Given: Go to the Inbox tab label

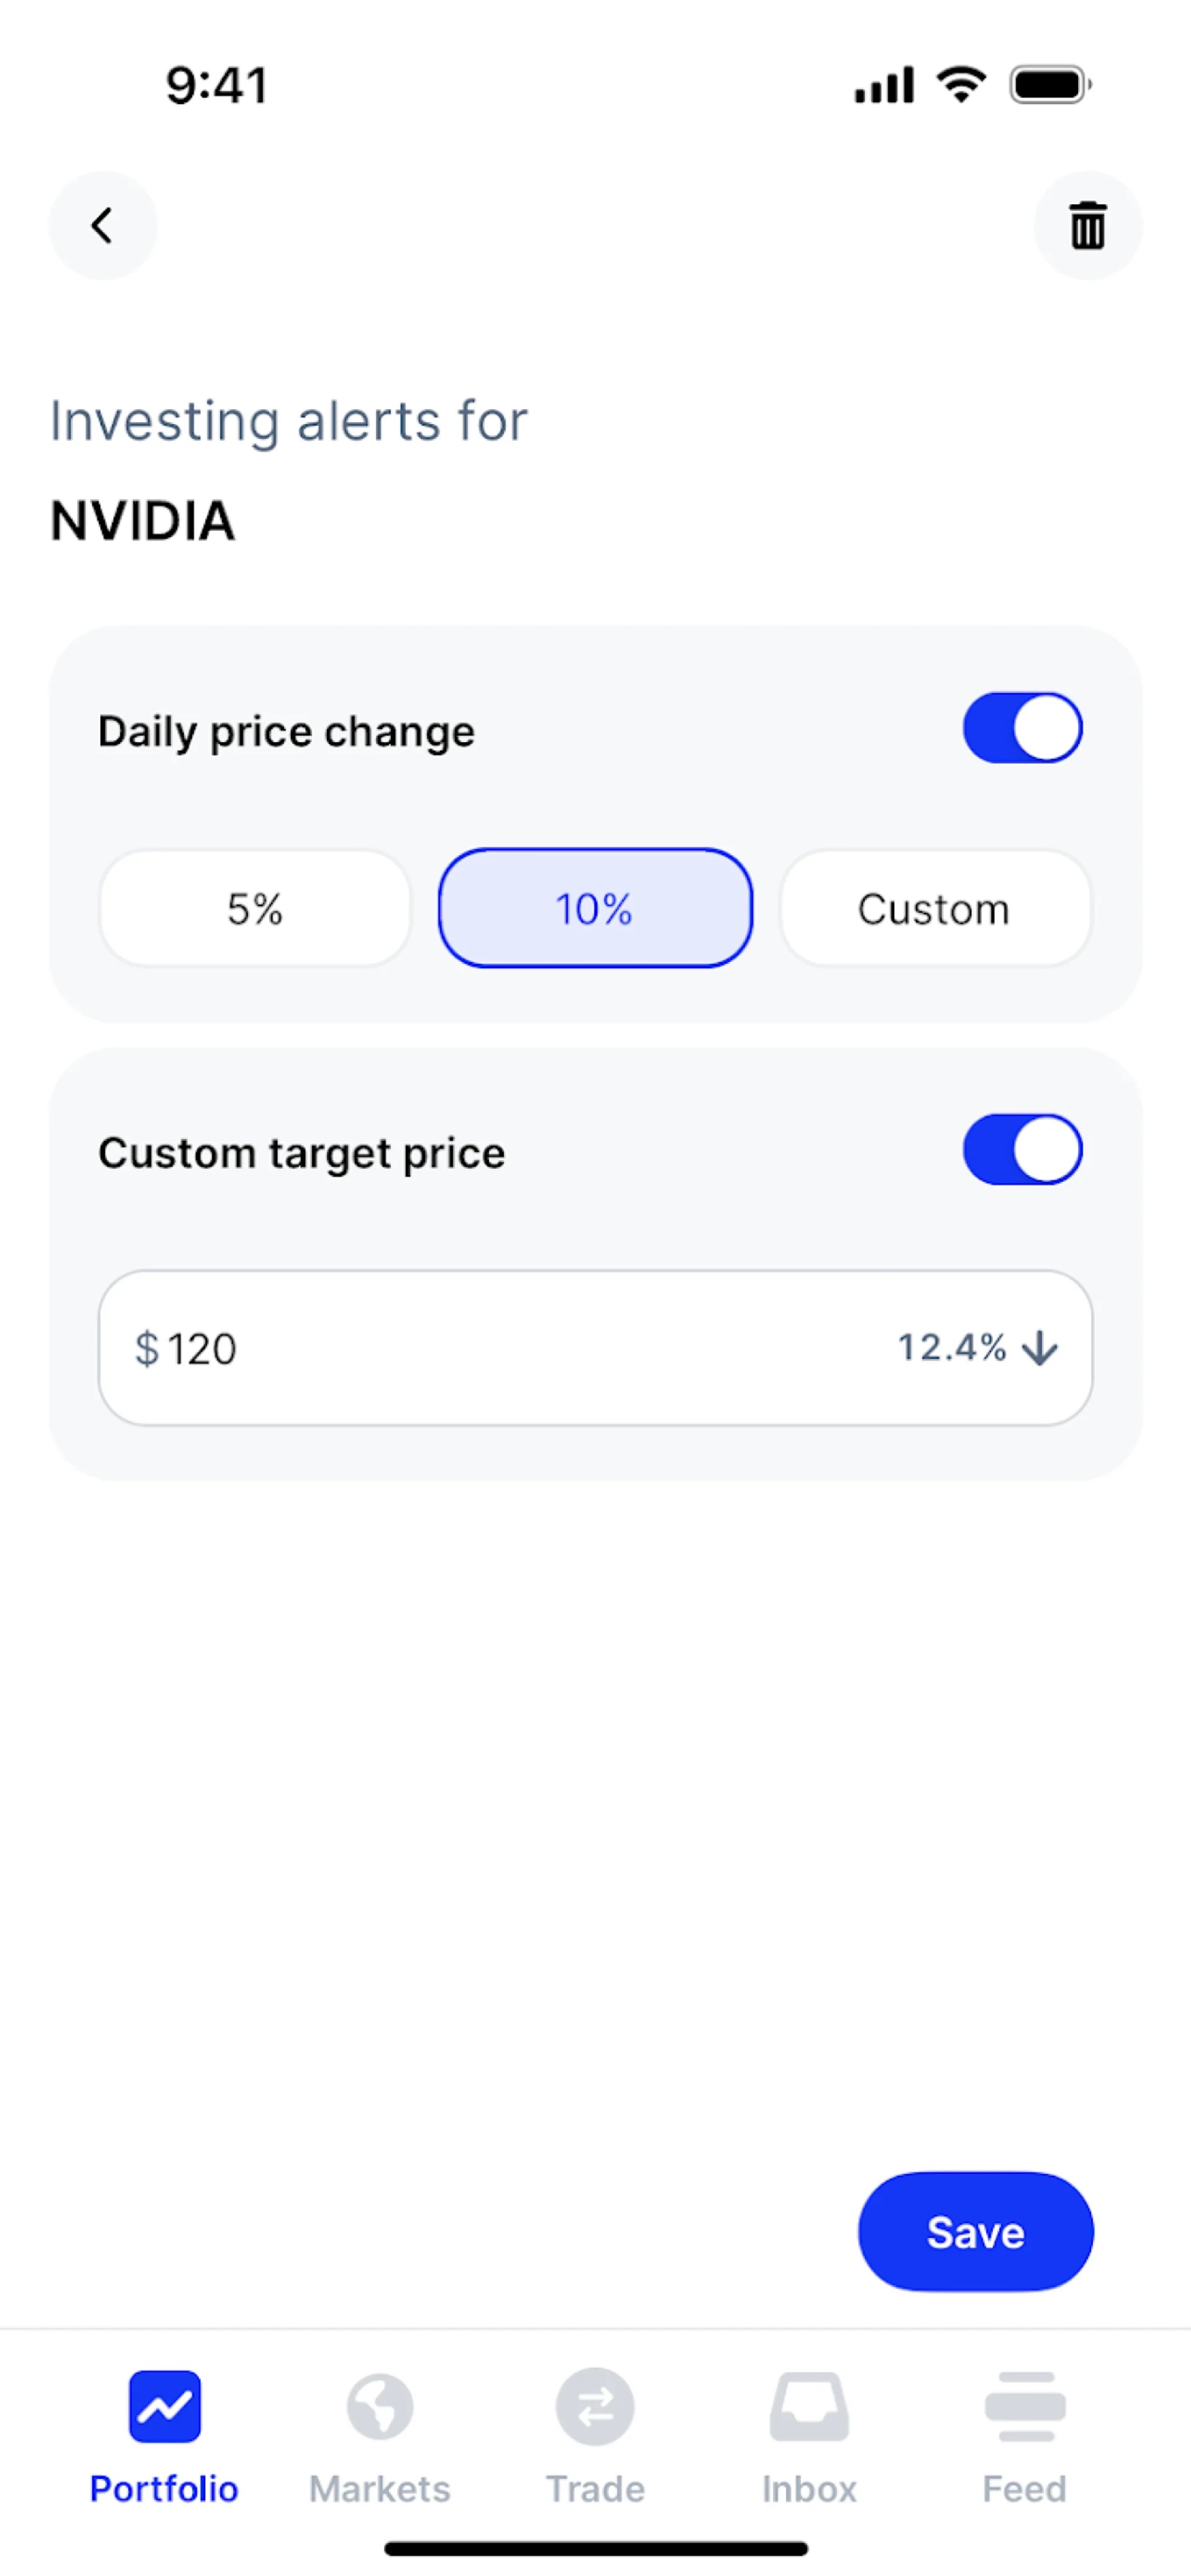Looking at the screenshot, I should [x=809, y=2489].
